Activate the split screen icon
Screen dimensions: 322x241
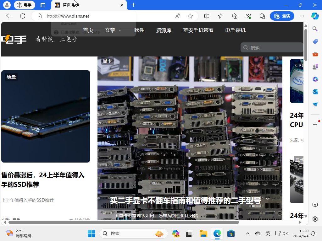[x=207, y=16]
